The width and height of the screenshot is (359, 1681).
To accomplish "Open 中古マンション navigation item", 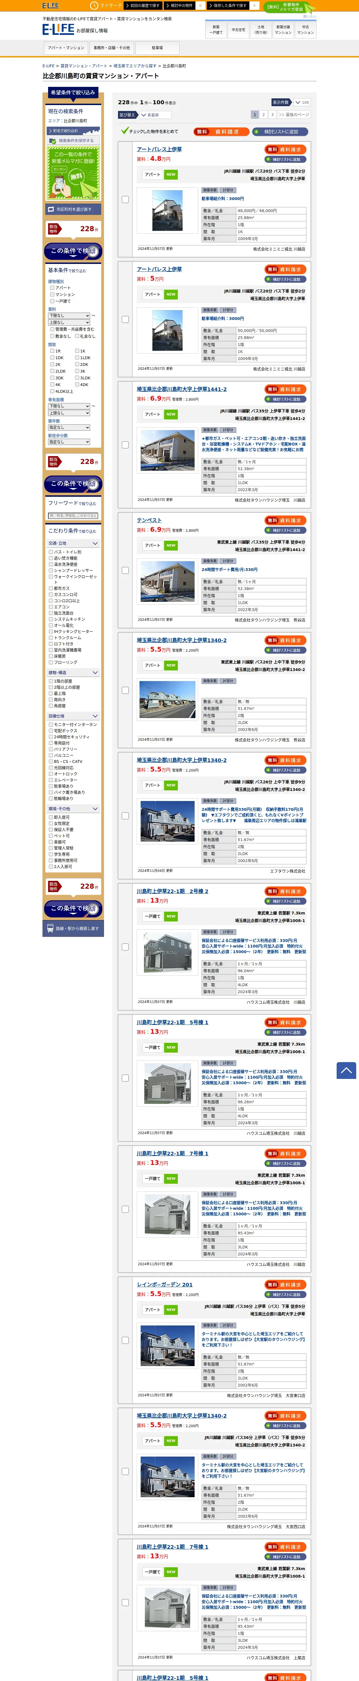I will click(306, 29).
